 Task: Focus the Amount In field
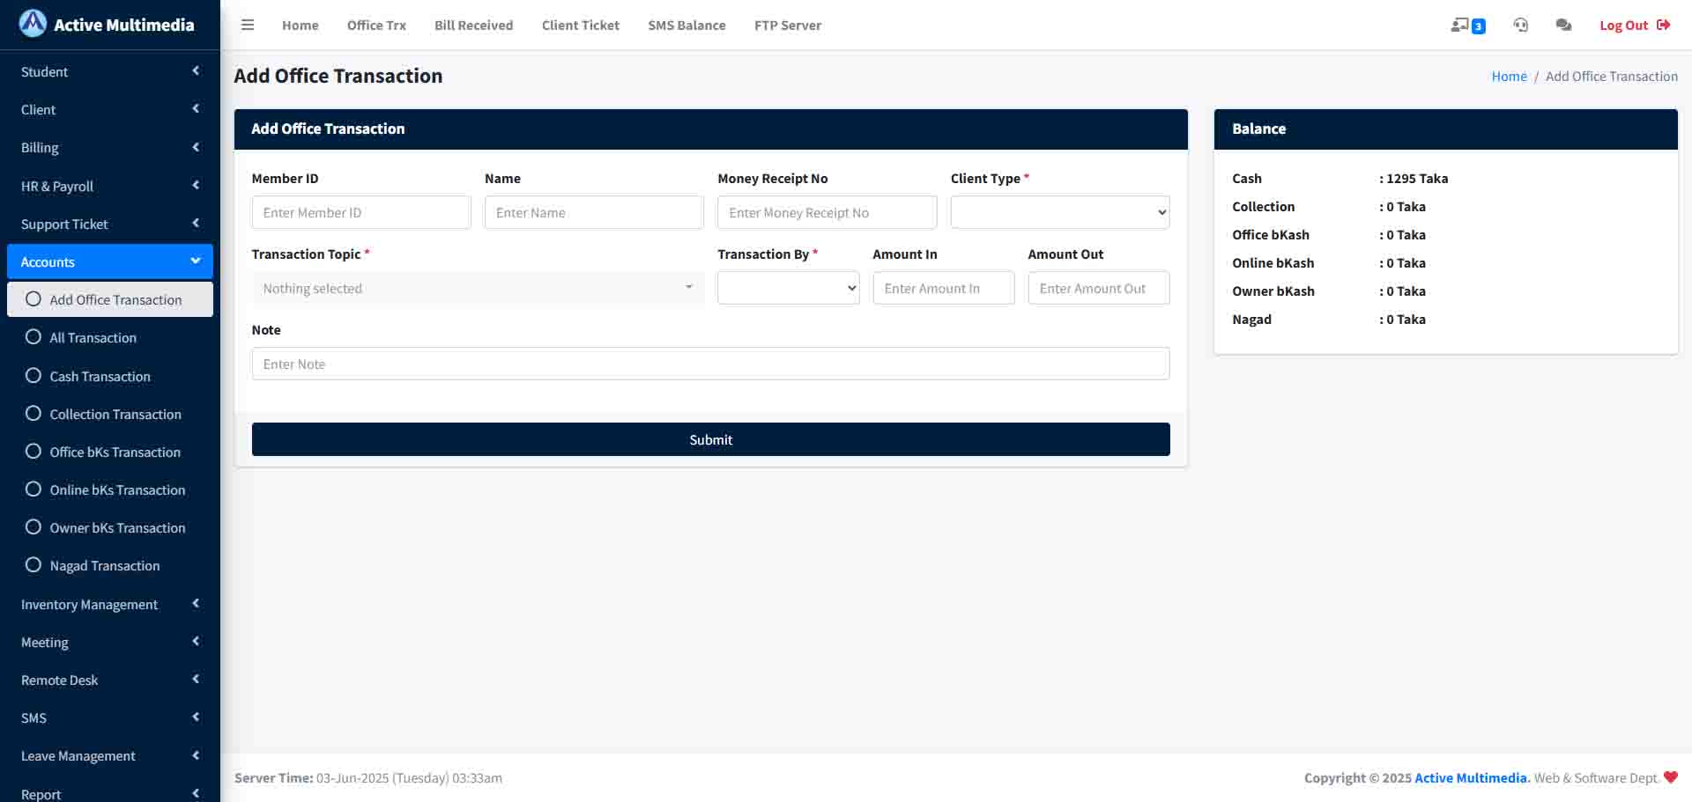click(944, 288)
